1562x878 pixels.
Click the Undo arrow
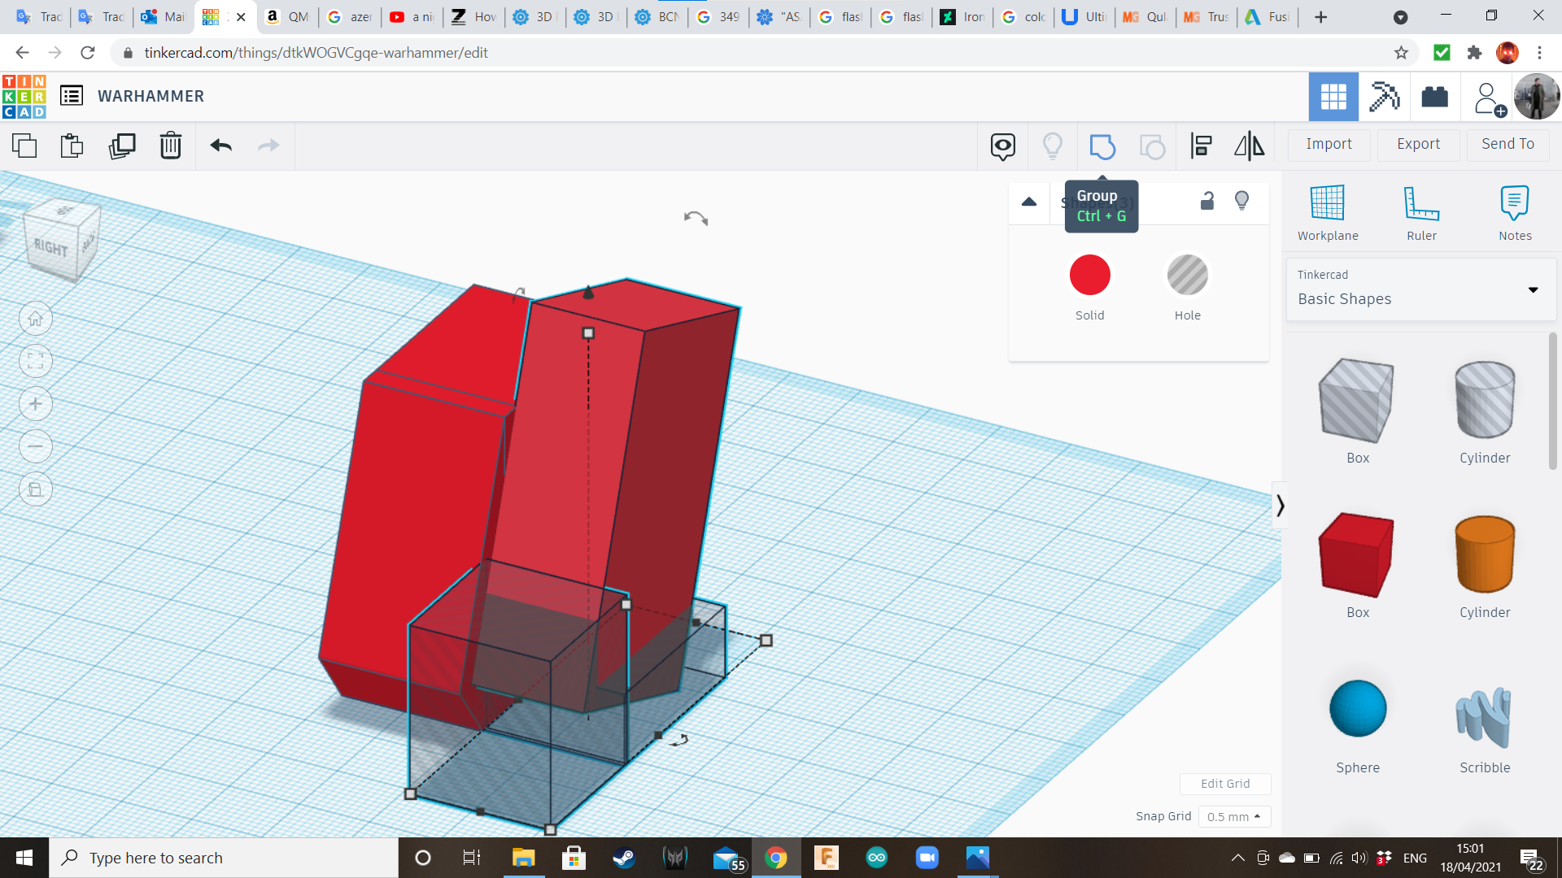tap(221, 146)
